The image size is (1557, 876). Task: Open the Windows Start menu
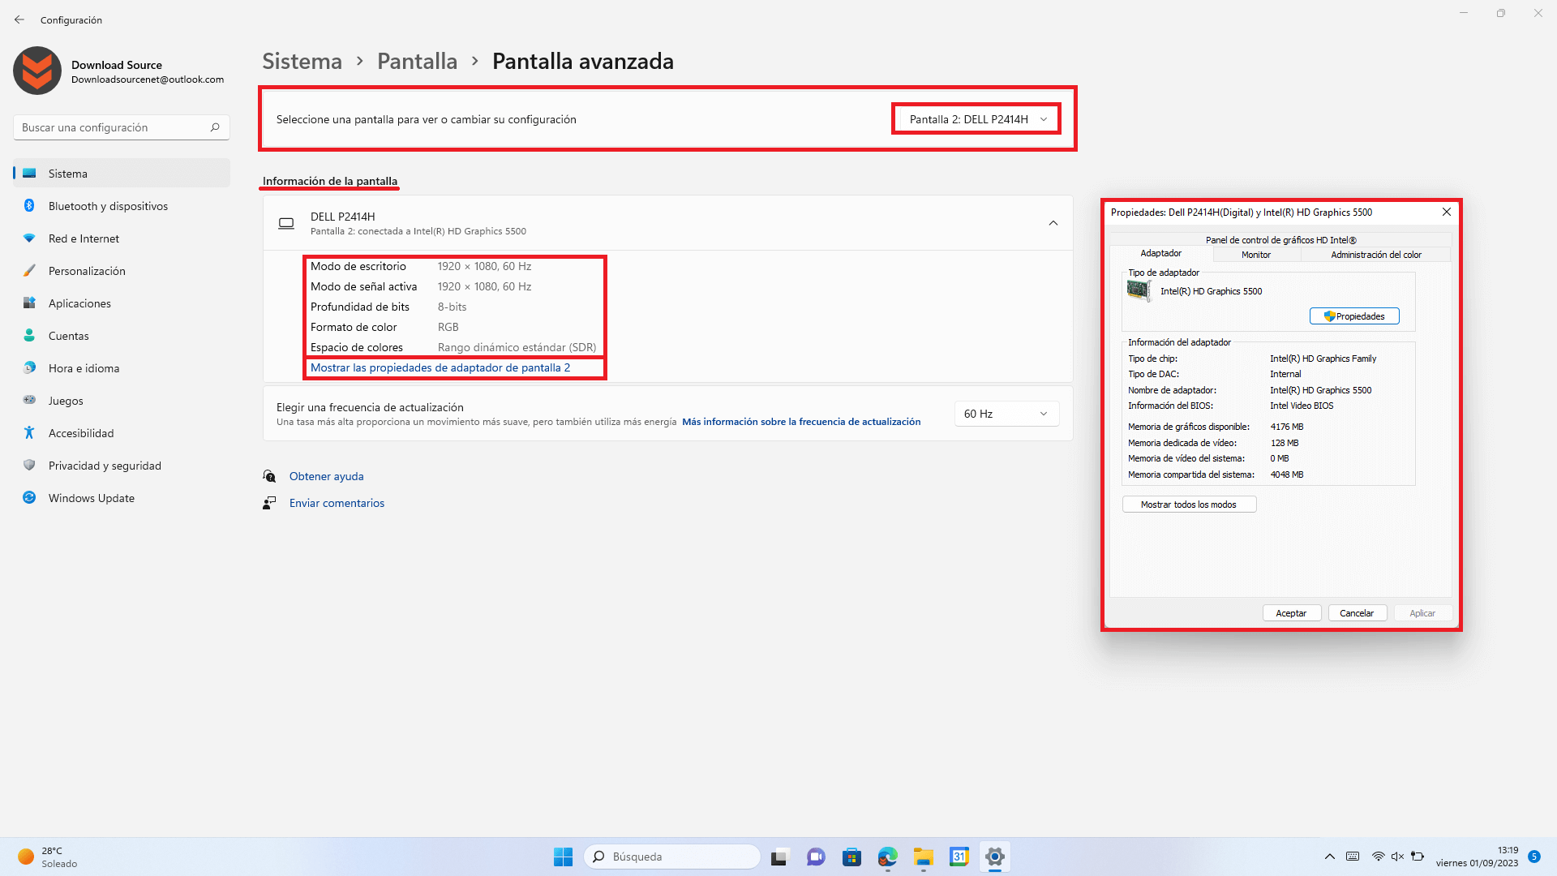click(x=563, y=857)
